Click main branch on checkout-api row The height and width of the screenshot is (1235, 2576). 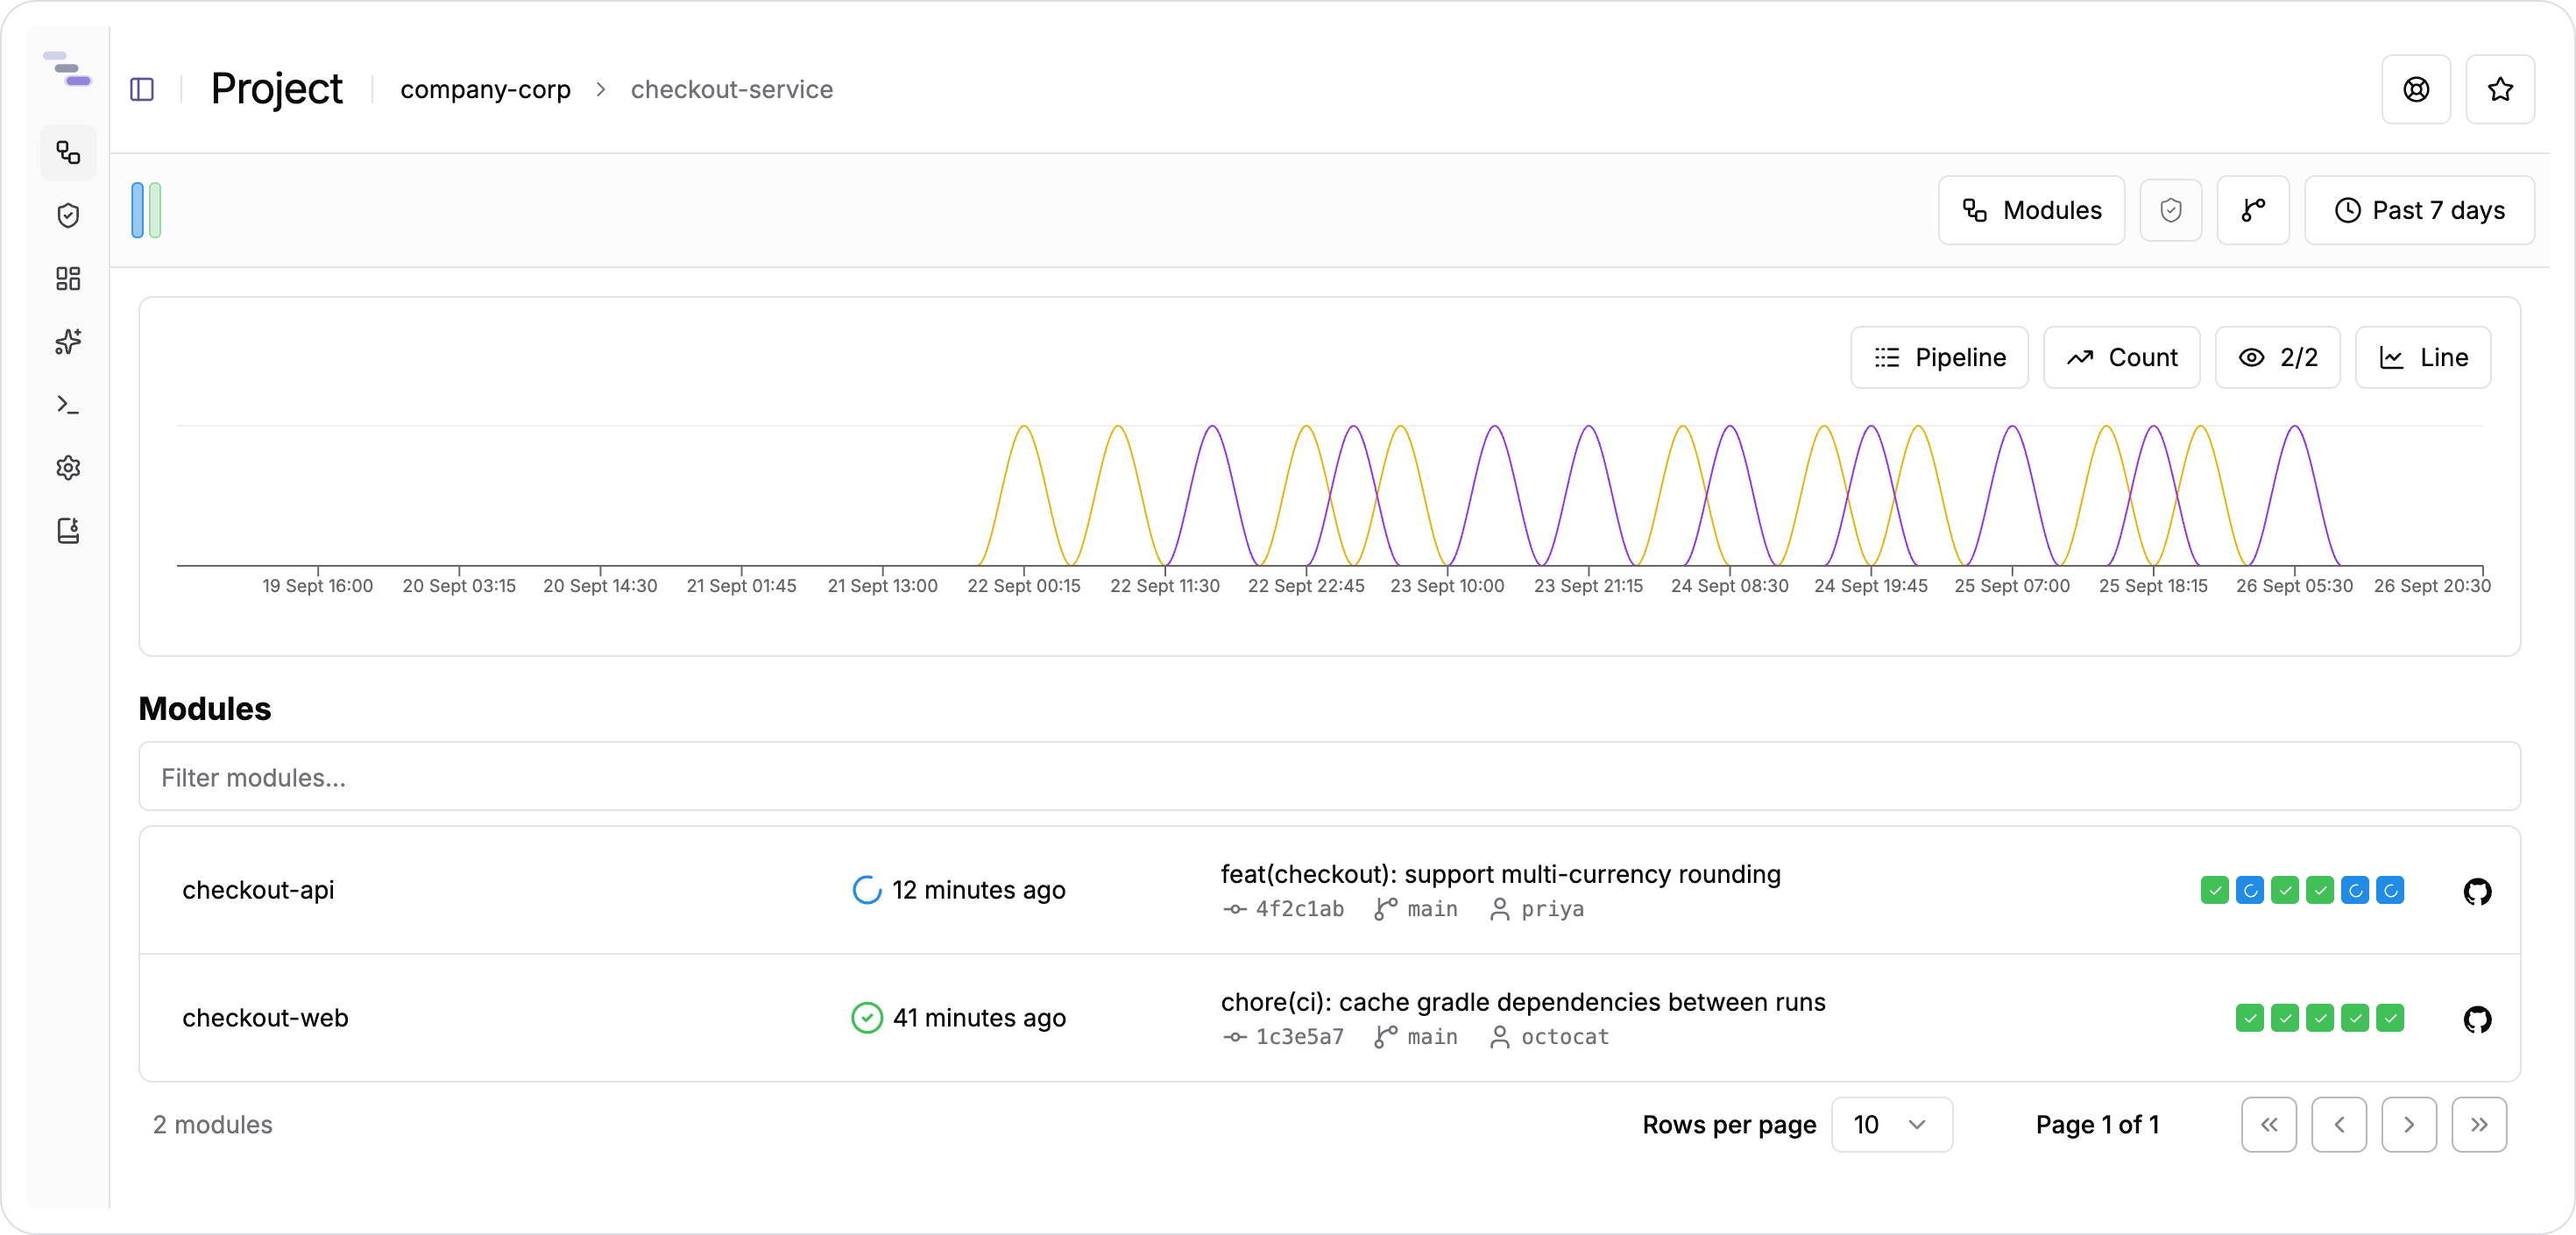(x=1431, y=909)
